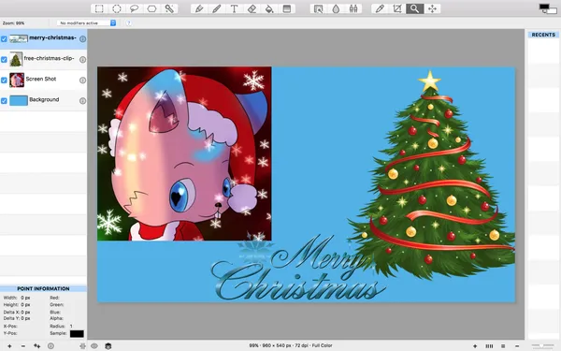Select the Screen Shot layer row
Viewport: 561px width, 351px height.
43,80
